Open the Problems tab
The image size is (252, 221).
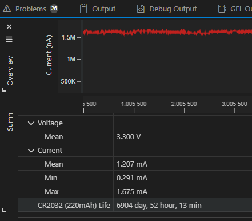pos(30,9)
